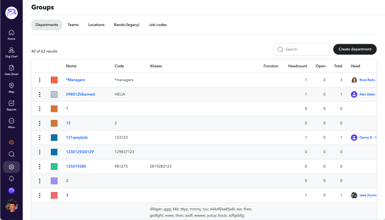This screenshot has width=385, height=220.
Task: Open the Home page in sidebar
Action: tap(11, 35)
